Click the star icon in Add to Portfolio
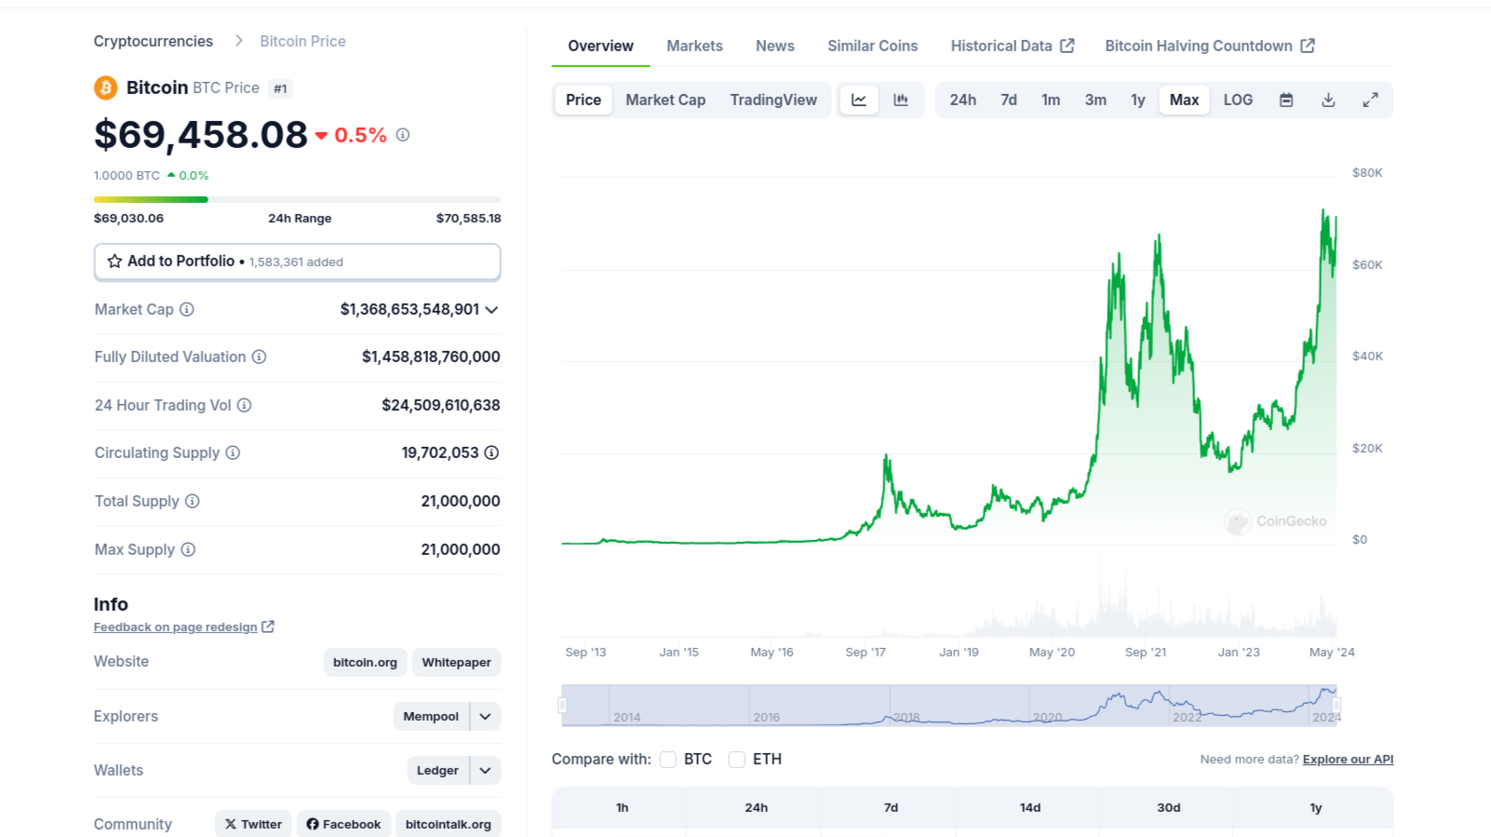 click(114, 262)
